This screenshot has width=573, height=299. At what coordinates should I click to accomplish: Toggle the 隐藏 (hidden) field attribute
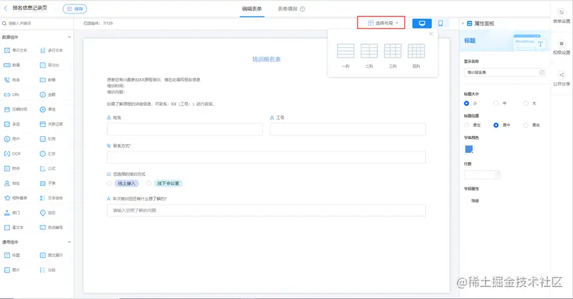(x=475, y=201)
